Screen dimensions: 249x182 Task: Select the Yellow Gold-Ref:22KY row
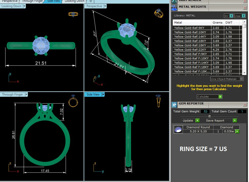[207, 50]
